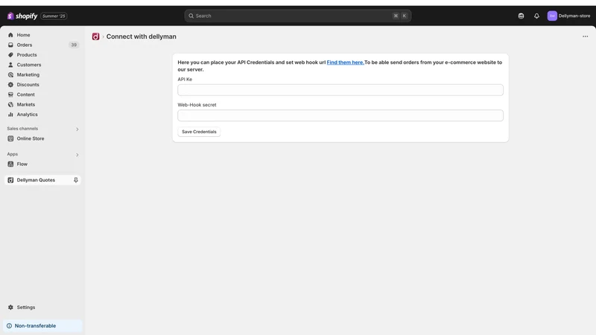Click into the API Key field
The height and width of the screenshot is (335, 596).
[340, 90]
